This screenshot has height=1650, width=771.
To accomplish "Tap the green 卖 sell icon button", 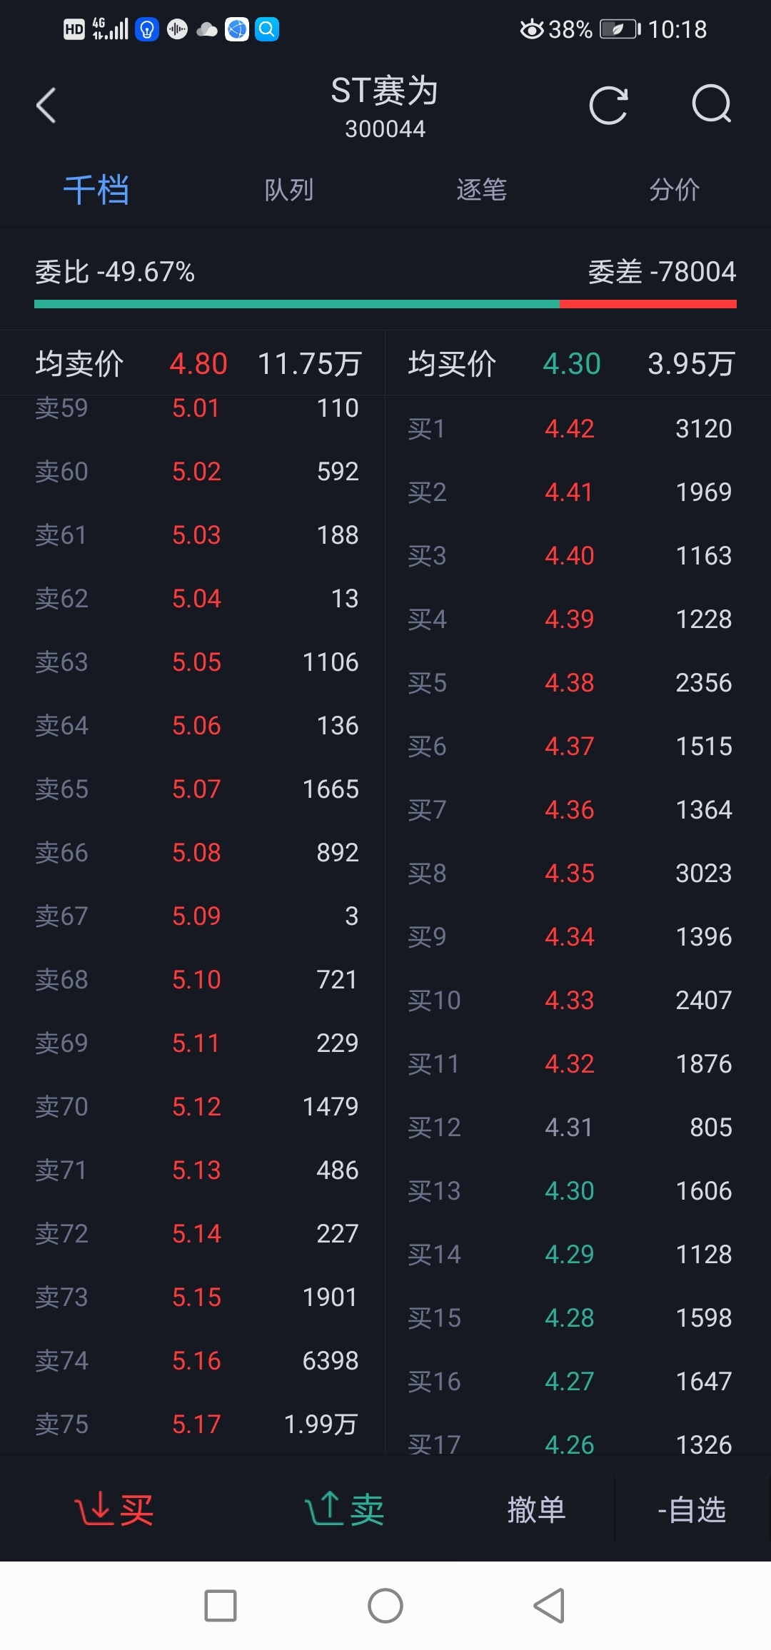I will 345,1509.
